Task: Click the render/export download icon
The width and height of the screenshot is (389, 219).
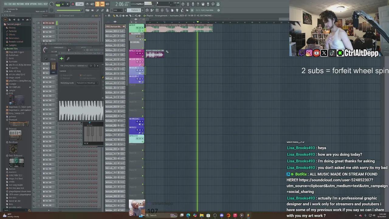Action: point(218,4)
